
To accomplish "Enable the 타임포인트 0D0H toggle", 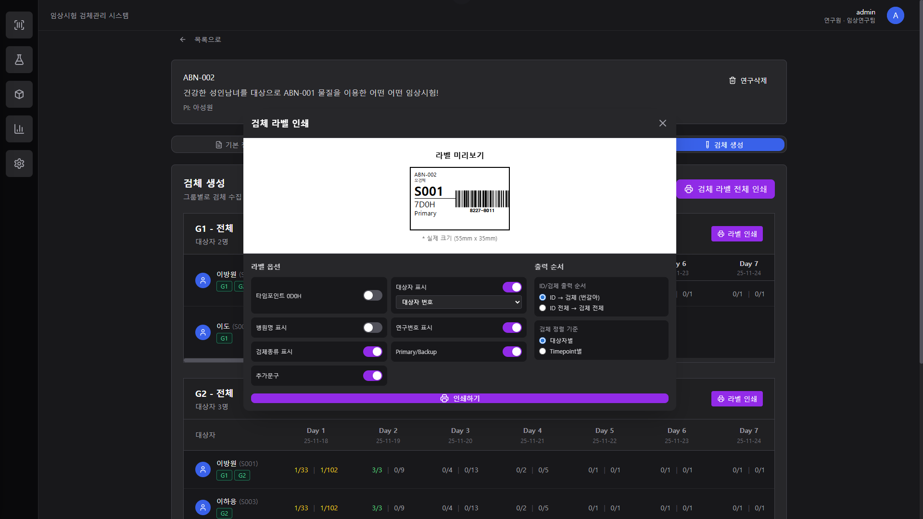I will pos(372,295).
